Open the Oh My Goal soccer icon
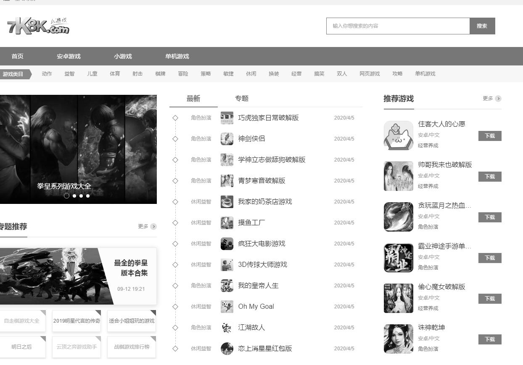The width and height of the screenshot is (523, 365). point(227,307)
